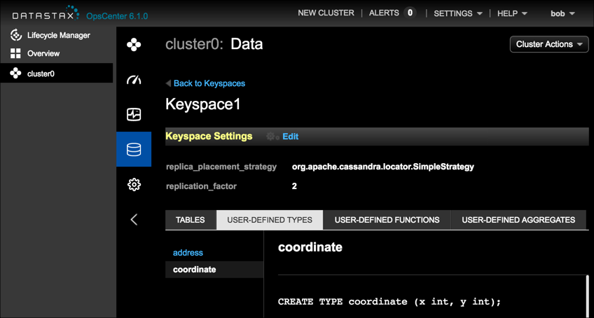The image size is (594, 318).
Task: Click the cluster0 nodes icon in sidebar
Action: (15, 73)
